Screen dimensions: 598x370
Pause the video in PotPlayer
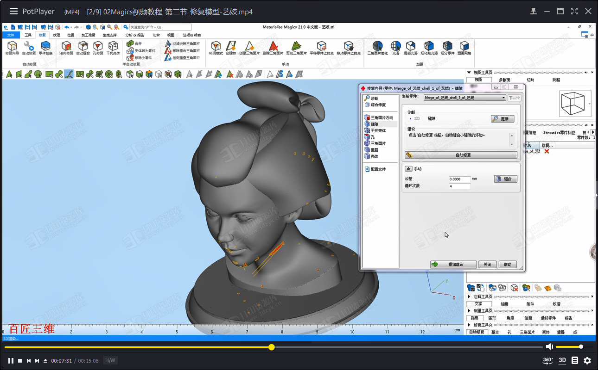pos(11,360)
